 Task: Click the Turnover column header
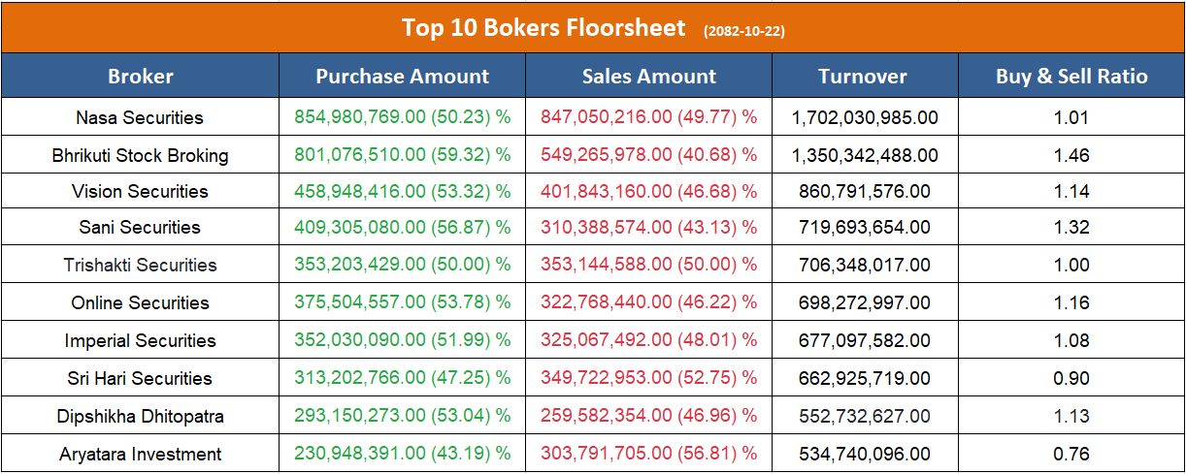pos(863,76)
